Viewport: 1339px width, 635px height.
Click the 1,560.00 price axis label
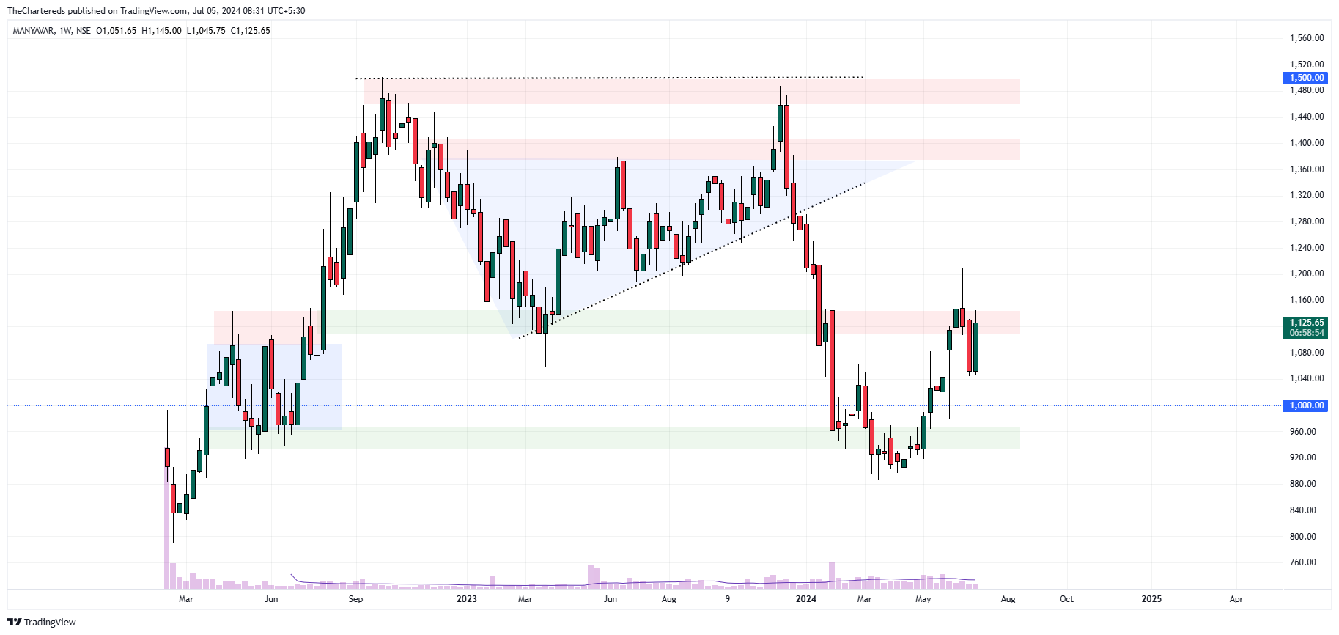point(1307,38)
